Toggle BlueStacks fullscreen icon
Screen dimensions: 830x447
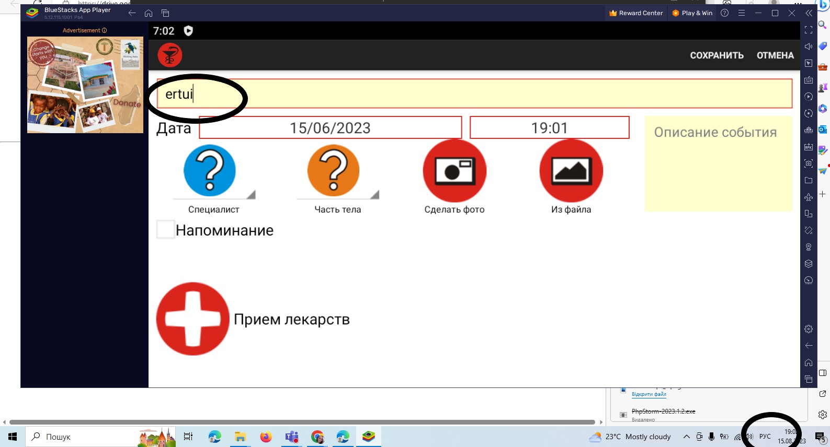(809, 30)
